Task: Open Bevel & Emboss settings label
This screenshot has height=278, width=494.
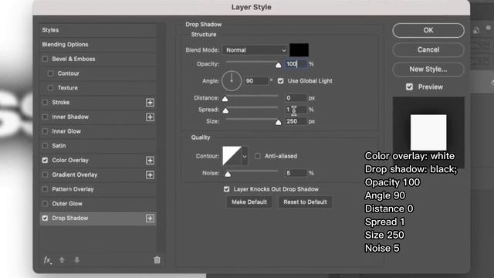Action: tap(73, 59)
